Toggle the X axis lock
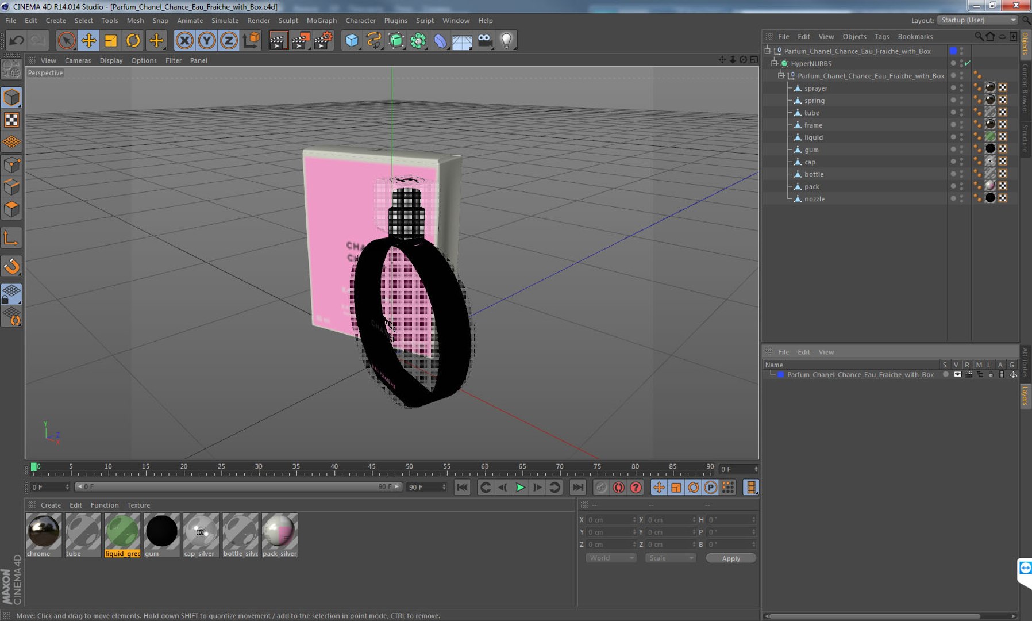This screenshot has height=621, width=1032. [x=184, y=40]
